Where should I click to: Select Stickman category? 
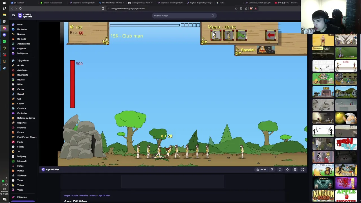(22, 175)
